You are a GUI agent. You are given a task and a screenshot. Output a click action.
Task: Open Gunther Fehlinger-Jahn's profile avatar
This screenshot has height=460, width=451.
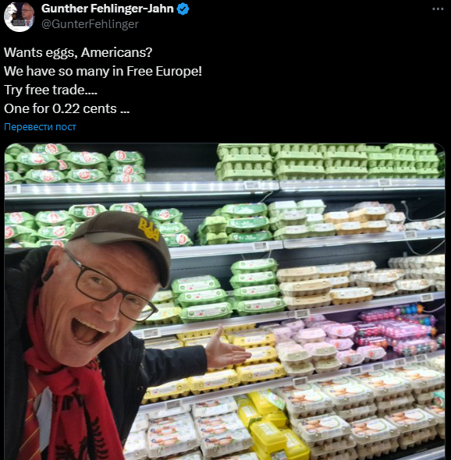19,16
